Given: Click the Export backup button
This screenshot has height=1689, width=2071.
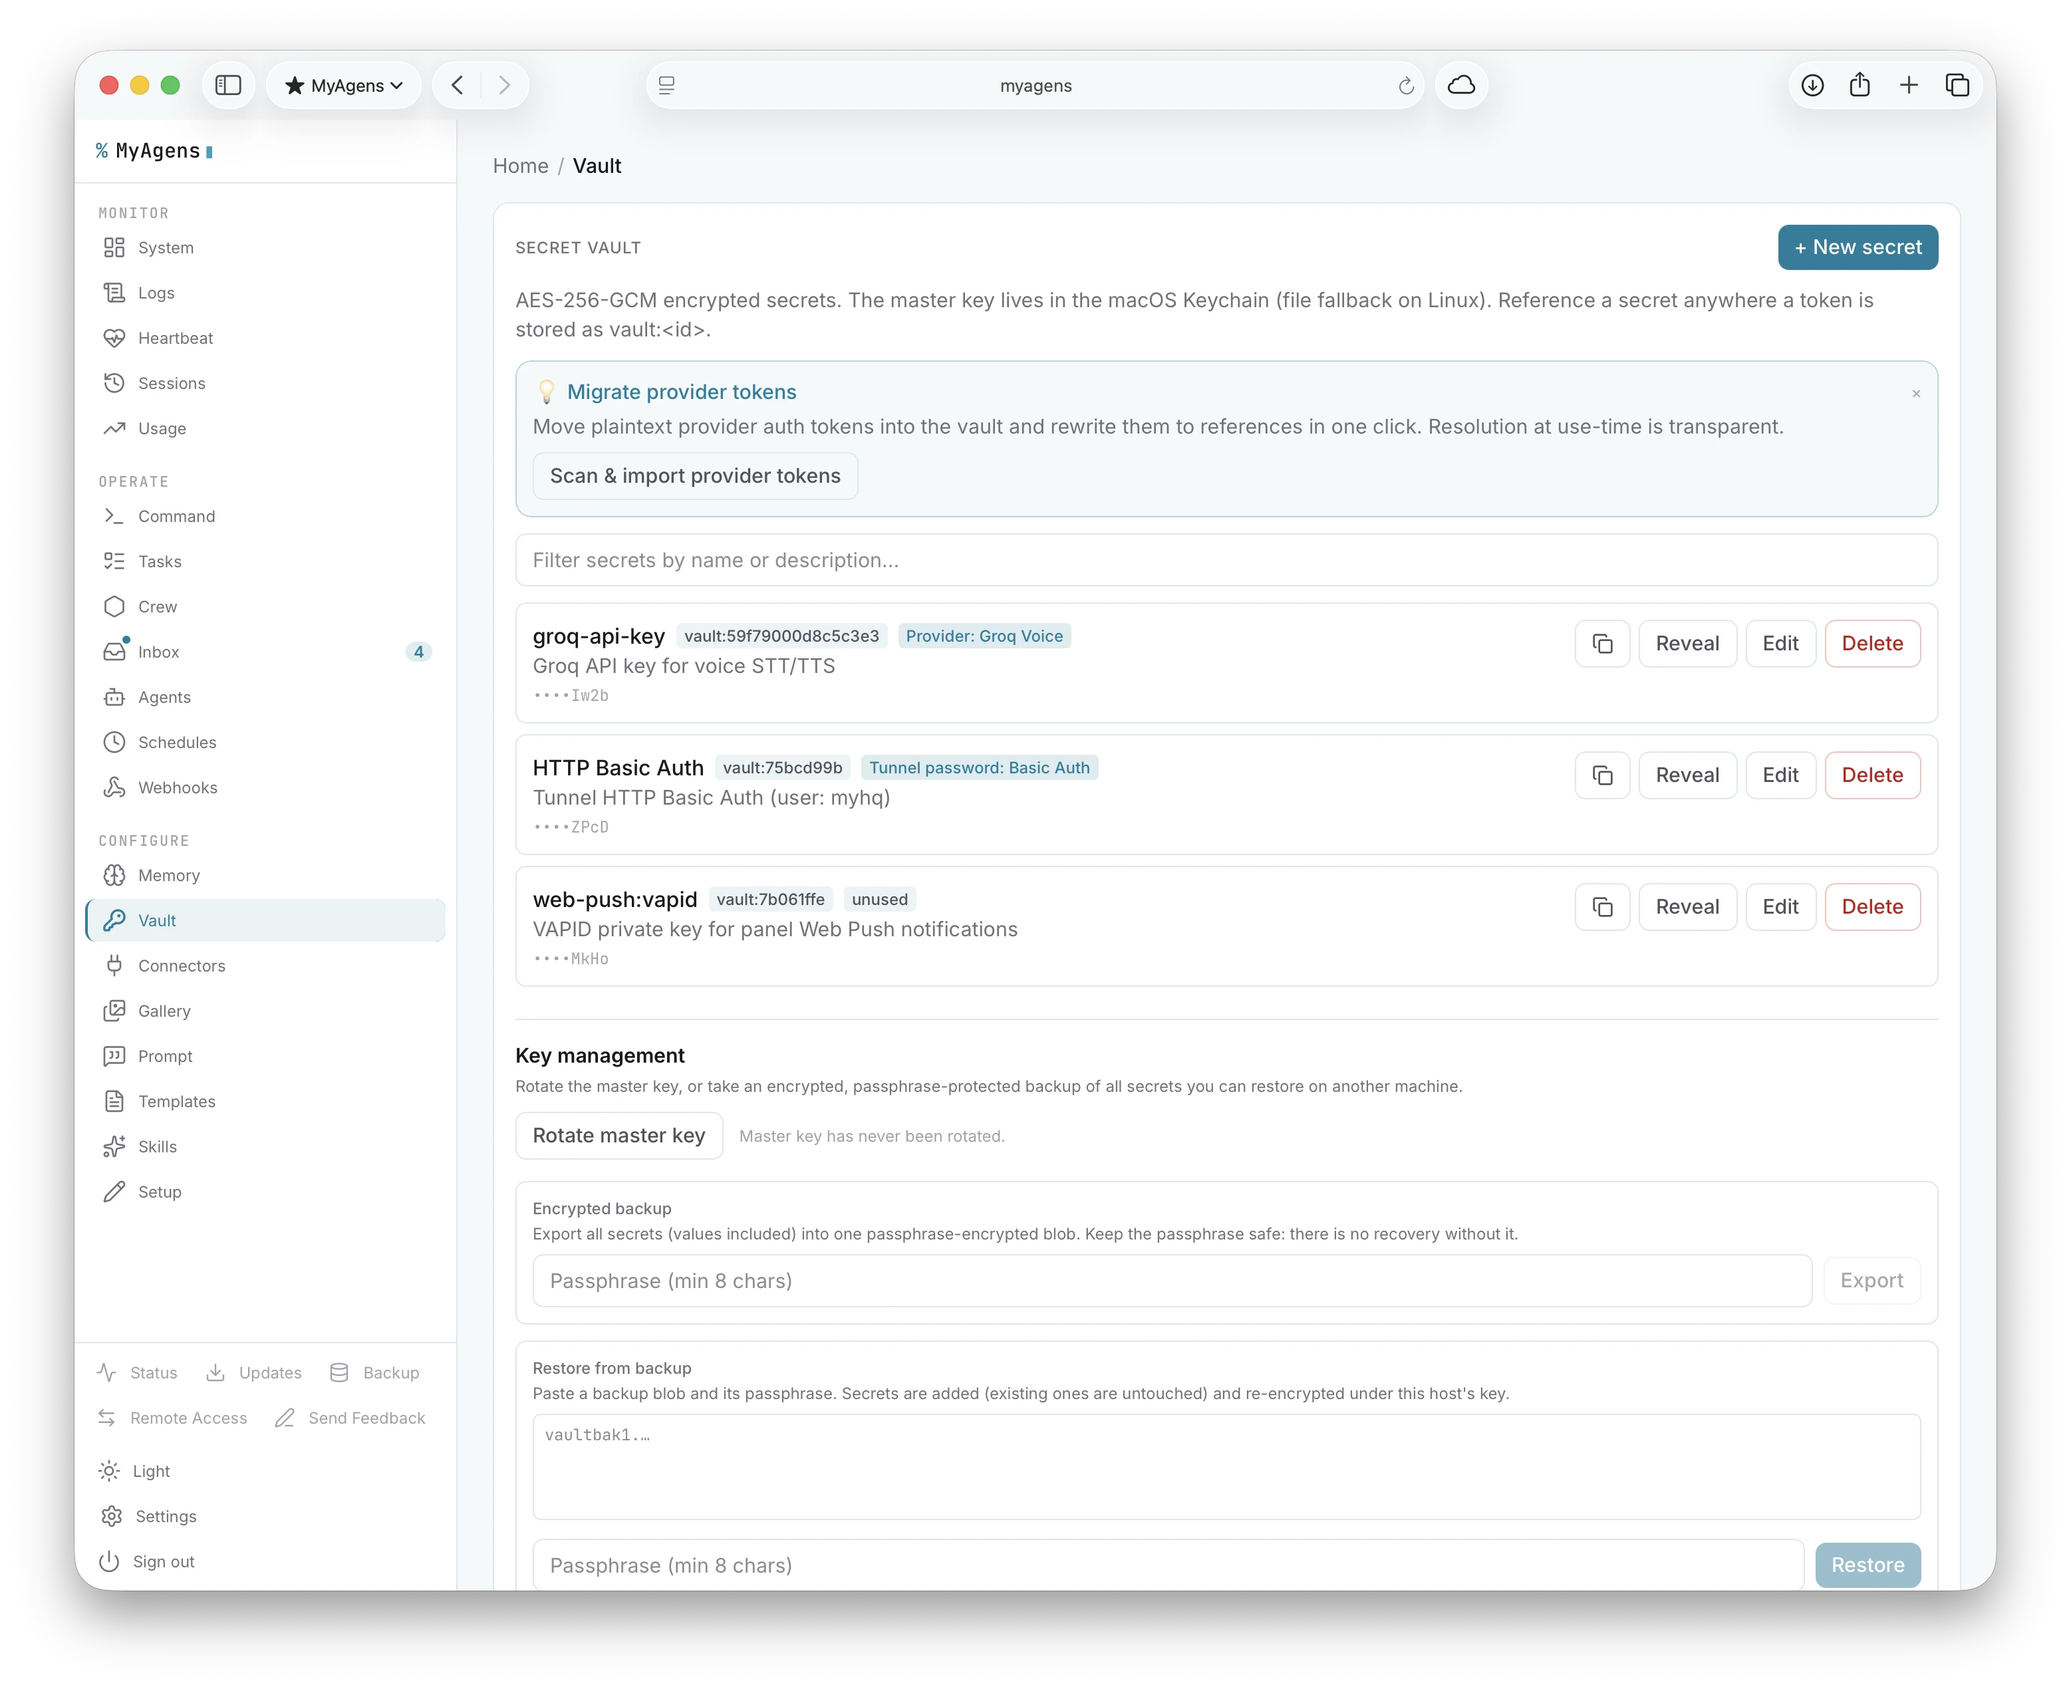Looking at the screenshot, I should (1871, 1280).
